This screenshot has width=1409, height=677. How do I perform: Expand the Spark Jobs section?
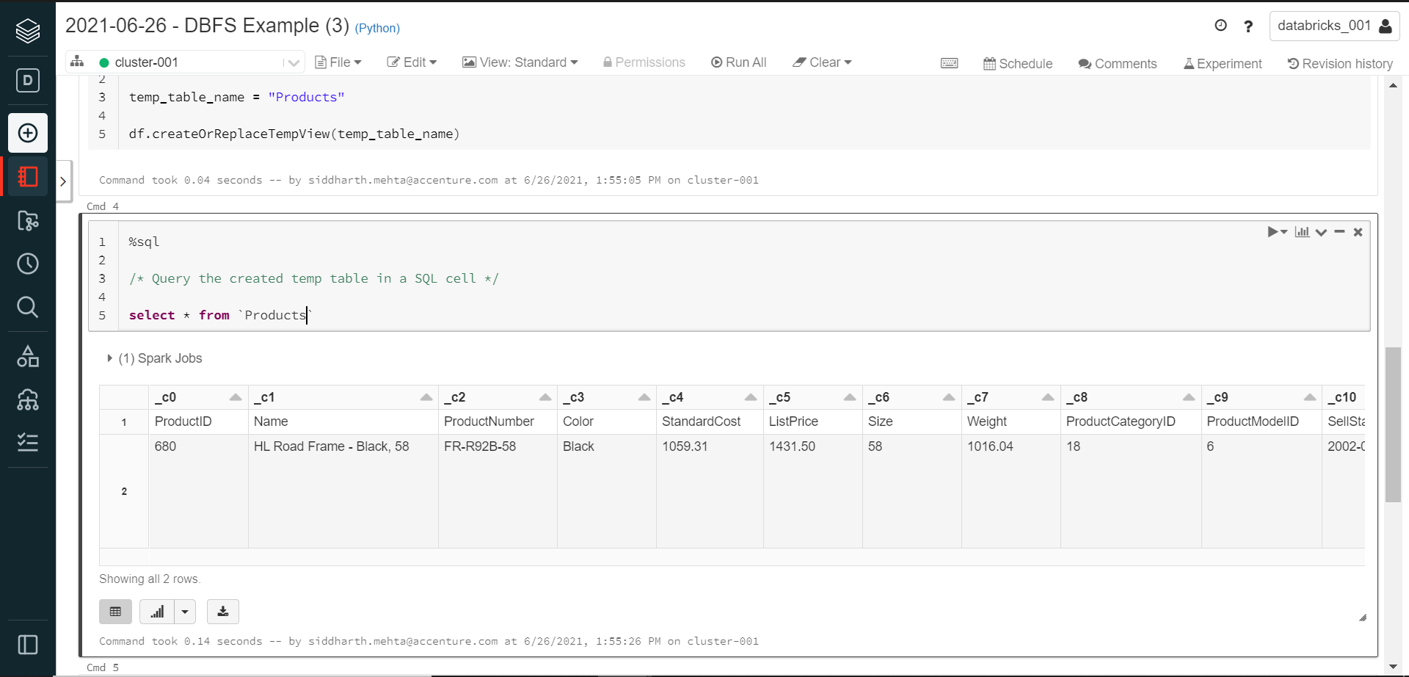(110, 358)
